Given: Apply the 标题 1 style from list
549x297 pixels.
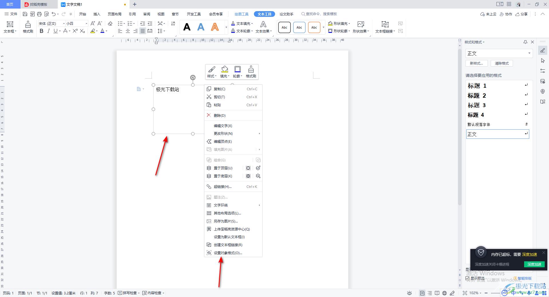Looking at the screenshot, I should [x=498, y=86].
